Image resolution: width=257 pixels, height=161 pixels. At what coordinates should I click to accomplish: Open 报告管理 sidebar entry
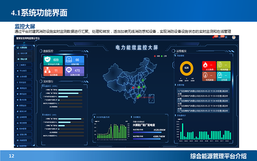[23, 123]
